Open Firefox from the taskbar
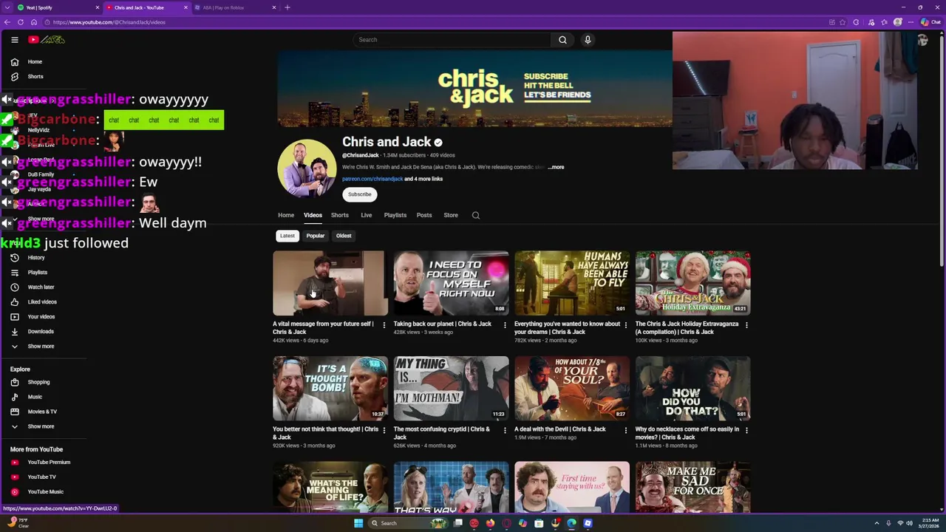The image size is (946, 532). [x=490, y=523]
